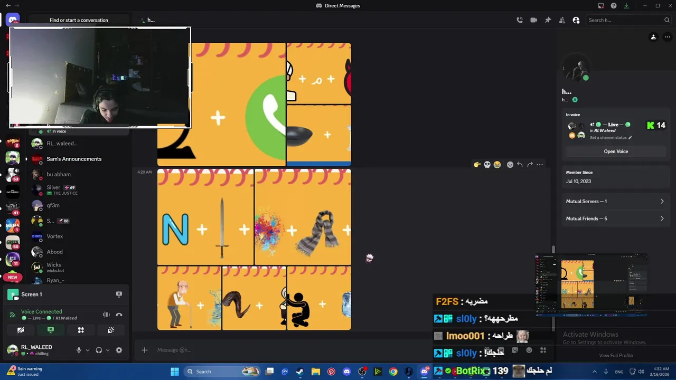Open input device options chevron

tap(88, 350)
